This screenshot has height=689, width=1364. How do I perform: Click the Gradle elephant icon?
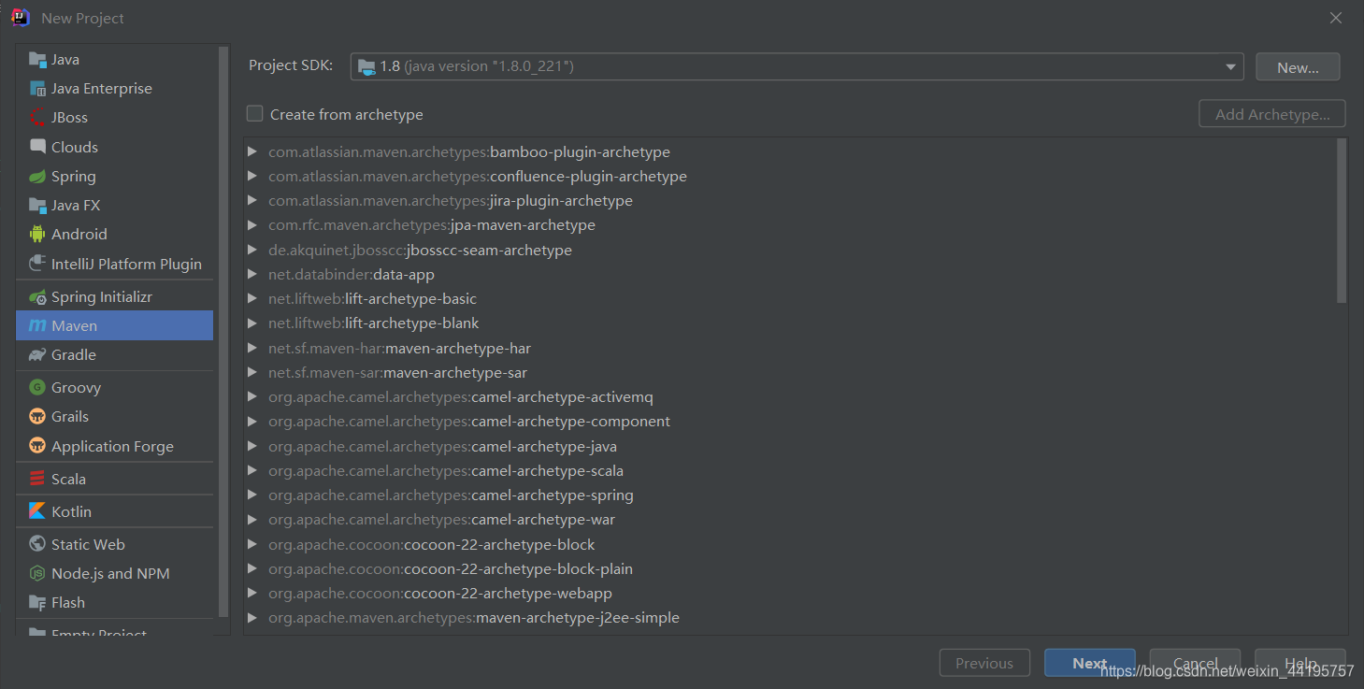pyautogui.click(x=37, y=355)
